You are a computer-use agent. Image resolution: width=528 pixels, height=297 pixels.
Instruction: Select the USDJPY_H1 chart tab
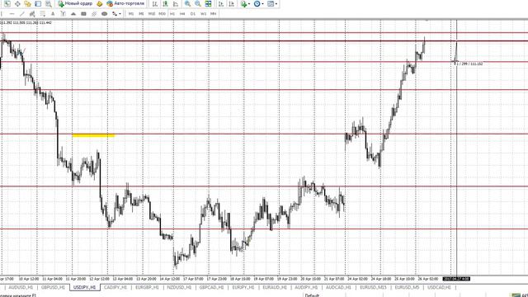tap(84, 288)
